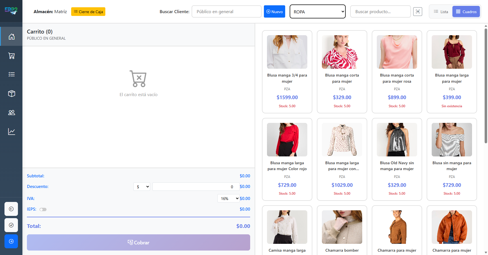Image resolution: width=488 pixels, height=255 pixels.
Task: Click the Cierre de Caja button
Action: (x=88, y=12)
